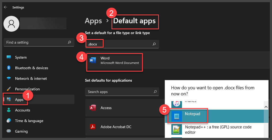The image size is (272, 140).
Task: Click the .docx file type search field
Action: pyautogui.click(x=122, y=44)
